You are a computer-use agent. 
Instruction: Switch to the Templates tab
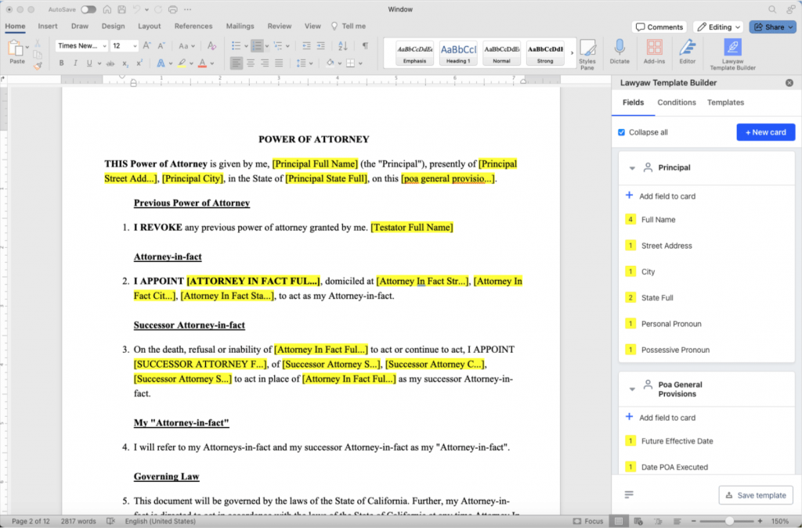pyautogui.click(x=725, y=102)
